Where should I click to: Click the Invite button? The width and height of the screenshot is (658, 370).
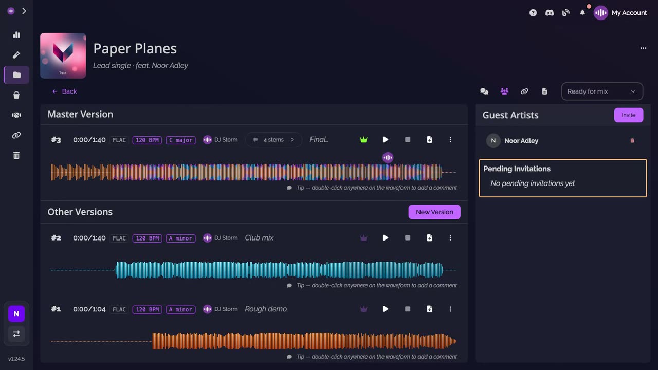628,115
